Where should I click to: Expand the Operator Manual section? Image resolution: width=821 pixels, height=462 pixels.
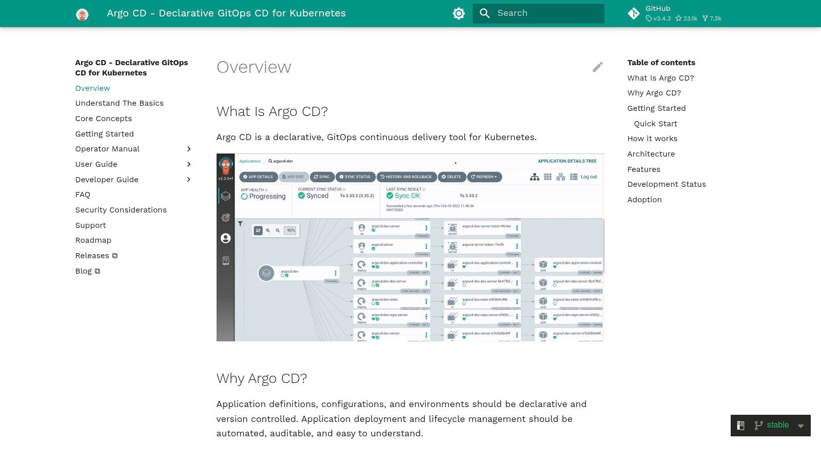pyautogui.click(x=189, y=149)
